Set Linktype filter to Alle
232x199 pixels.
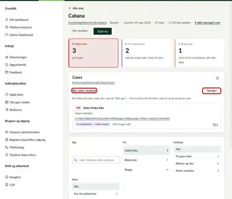197,149
